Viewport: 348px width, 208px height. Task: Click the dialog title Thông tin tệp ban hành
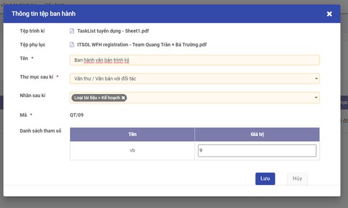[x=43, y=14]
